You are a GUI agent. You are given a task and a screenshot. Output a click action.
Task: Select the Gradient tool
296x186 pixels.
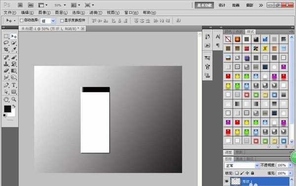click(14, 71)
